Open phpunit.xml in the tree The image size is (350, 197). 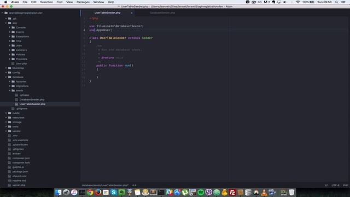[20, 176]
